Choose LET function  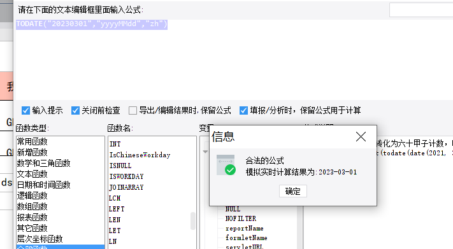115,231
